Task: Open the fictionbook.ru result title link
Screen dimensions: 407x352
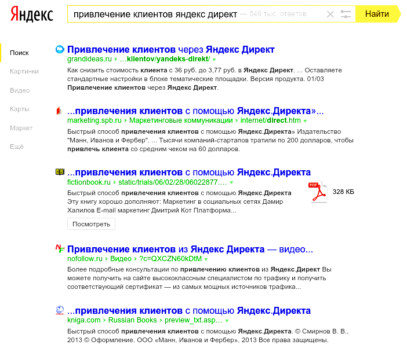Action: pyautogui.click(x=189, y=173)
